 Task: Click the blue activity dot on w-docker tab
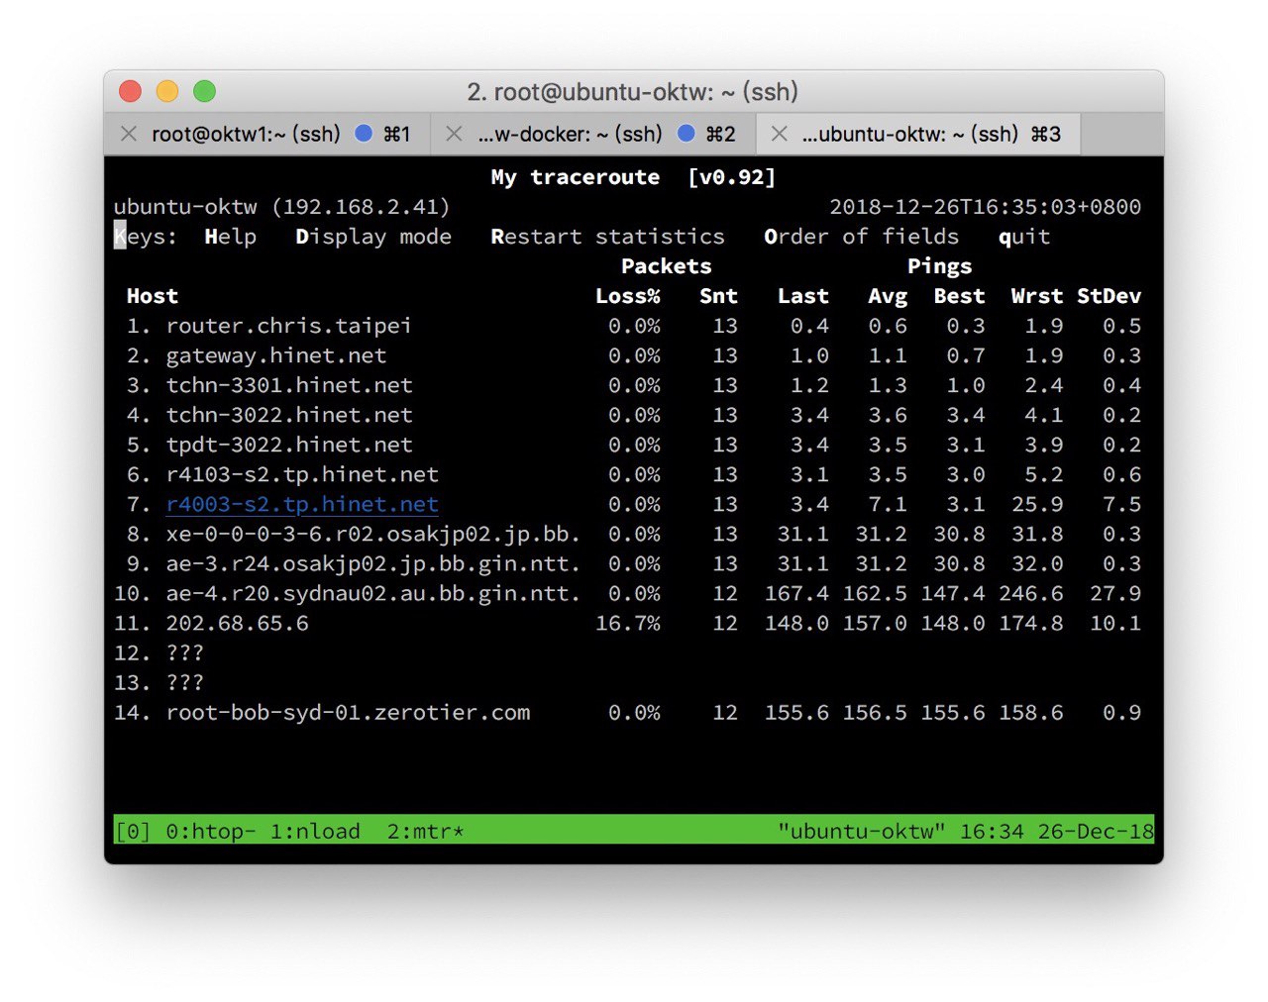(687, 133)
